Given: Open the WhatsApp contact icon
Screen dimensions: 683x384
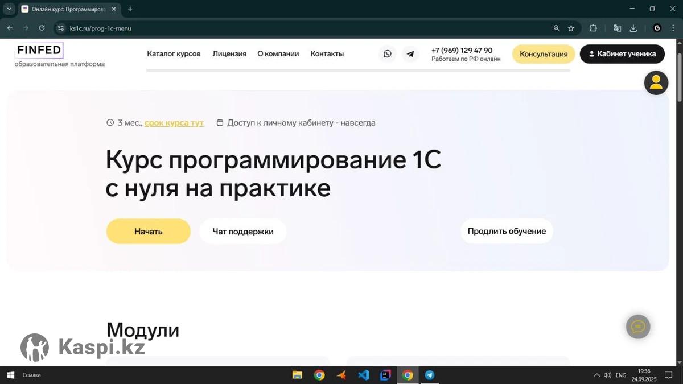Looking at the screenshot, I should click(x=387, y=54).
